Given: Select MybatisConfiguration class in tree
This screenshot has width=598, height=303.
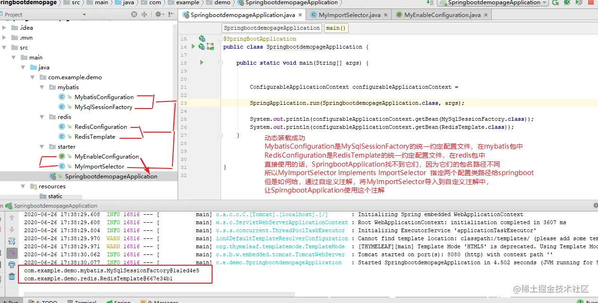Looking at the screenshot, I should tap(104, 97).
